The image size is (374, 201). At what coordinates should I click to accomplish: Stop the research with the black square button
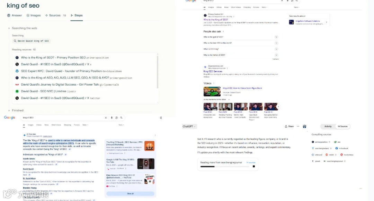[x=254, y=166]
